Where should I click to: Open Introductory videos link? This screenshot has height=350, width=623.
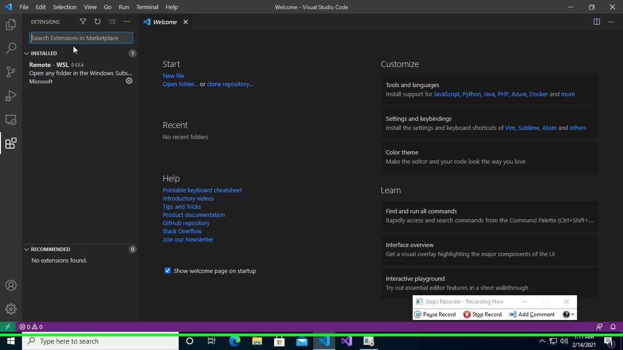[188, 198]
